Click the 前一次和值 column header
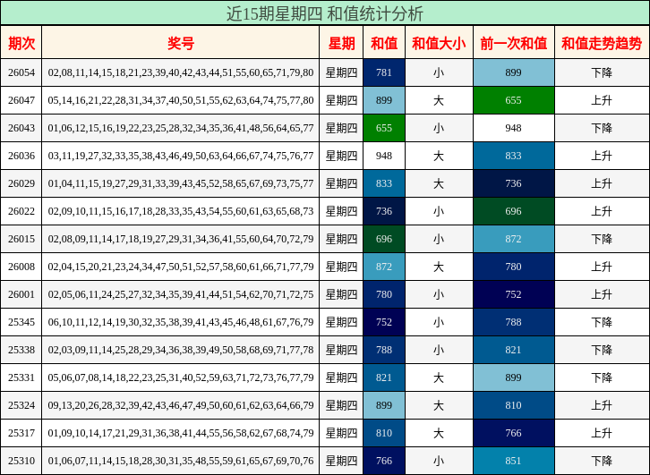The image size is (650, 475). tap(514, 43)
